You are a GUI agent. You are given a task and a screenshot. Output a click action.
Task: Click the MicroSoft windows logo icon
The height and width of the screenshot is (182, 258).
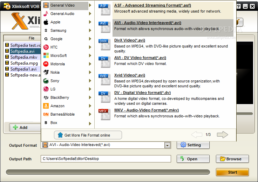coord(46,56)
